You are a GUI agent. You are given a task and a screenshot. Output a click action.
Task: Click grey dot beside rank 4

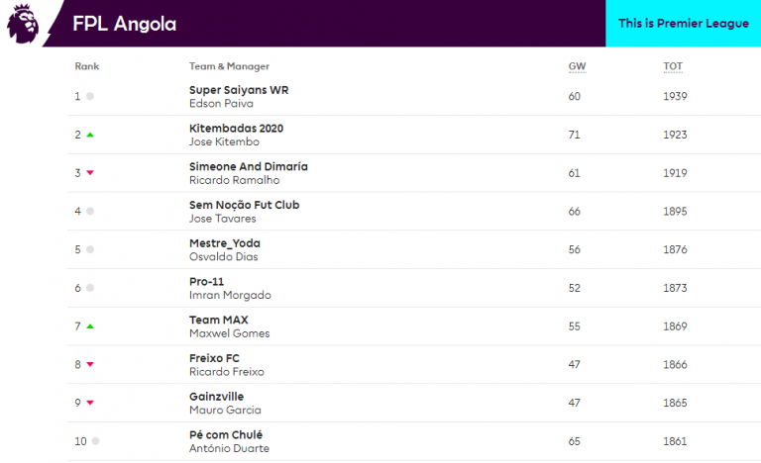[x=90, y=211]
